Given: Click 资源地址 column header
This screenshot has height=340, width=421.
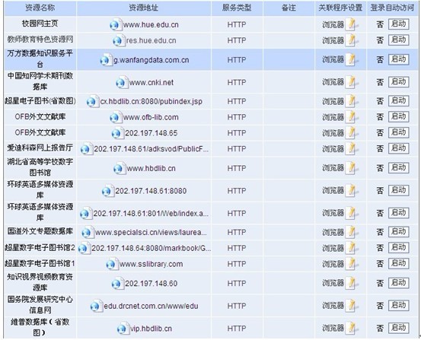Looking at the screenshot, I should [144, 8].
